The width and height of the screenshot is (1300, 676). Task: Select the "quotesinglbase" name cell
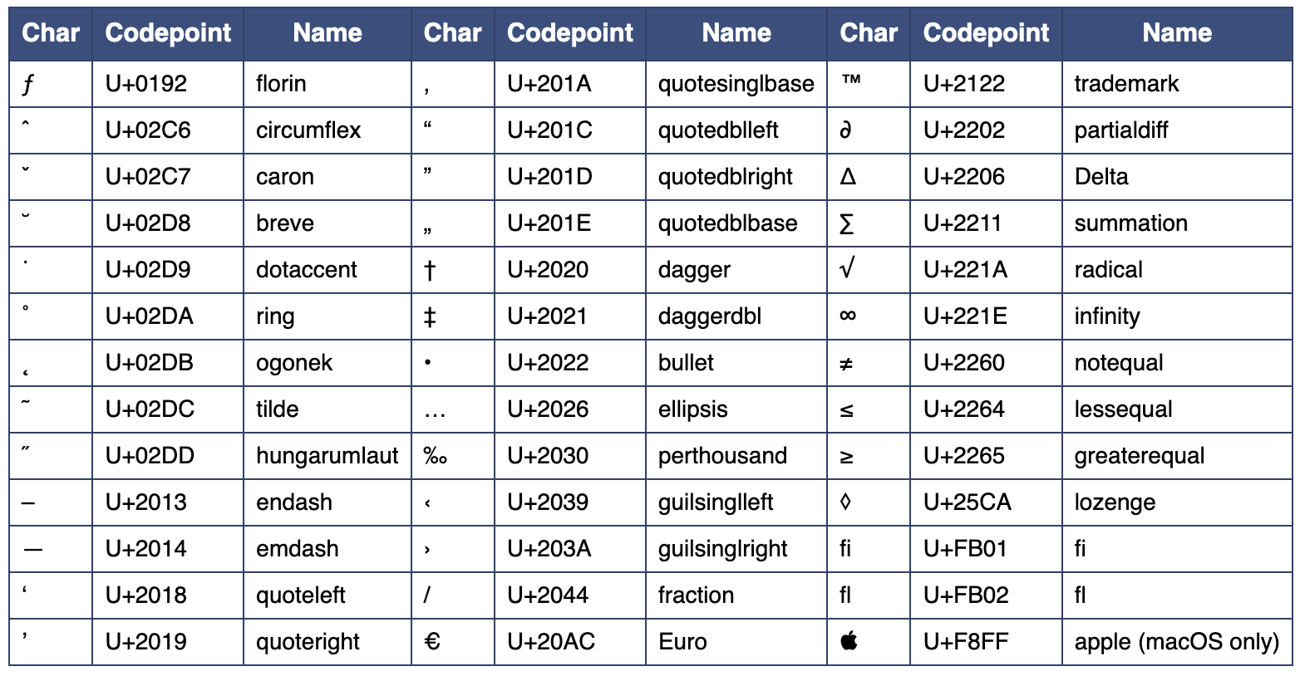(x=736, y=83)
